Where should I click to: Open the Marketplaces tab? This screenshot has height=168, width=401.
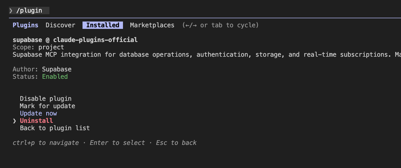click(152, 25)
